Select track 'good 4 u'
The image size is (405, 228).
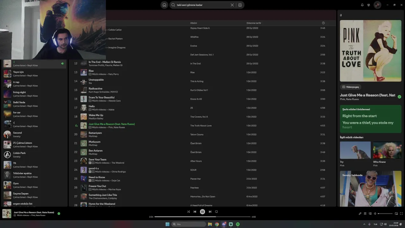click(202, 170)
